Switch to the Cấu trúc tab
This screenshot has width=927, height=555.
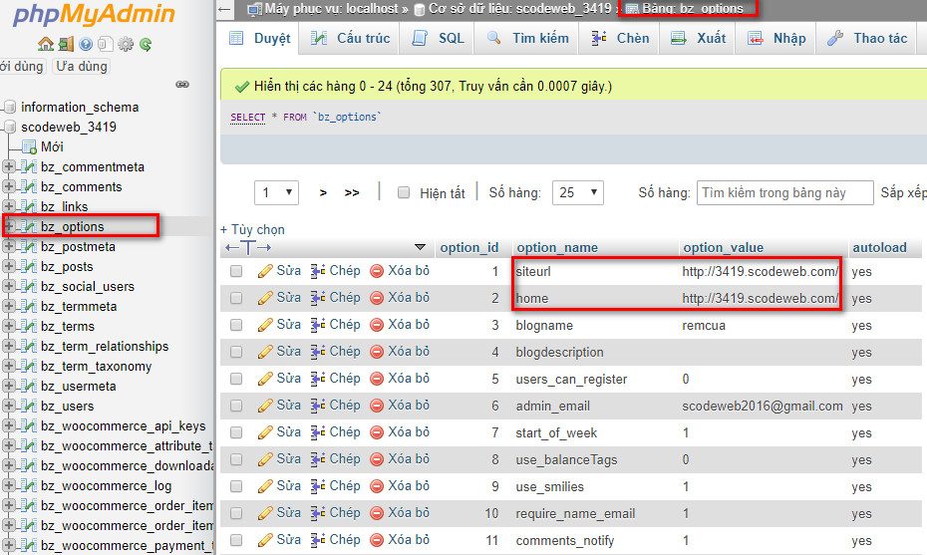tap(351, 38)
